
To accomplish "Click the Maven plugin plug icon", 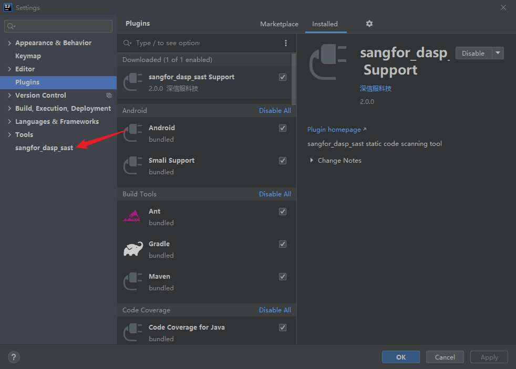I will pos(133,282).
